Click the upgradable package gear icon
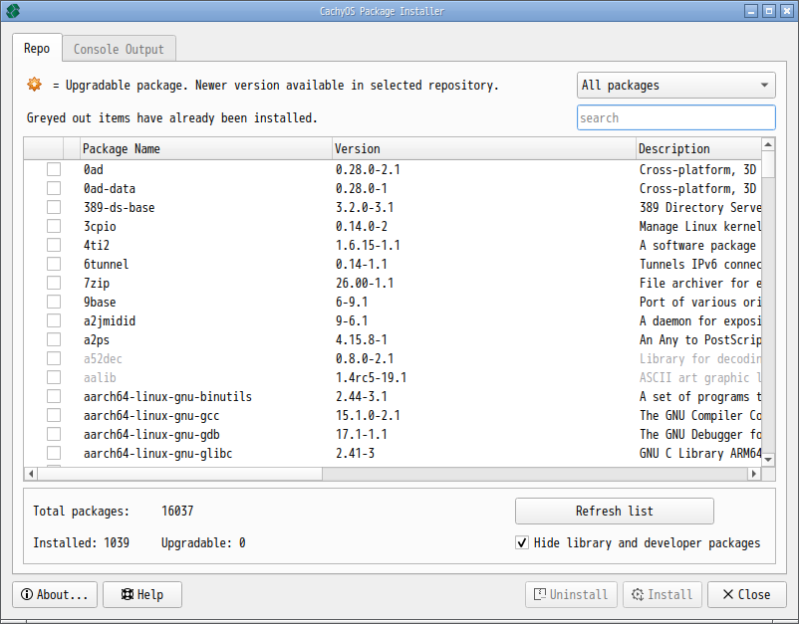Screen dimensions: 799x624 35,85
